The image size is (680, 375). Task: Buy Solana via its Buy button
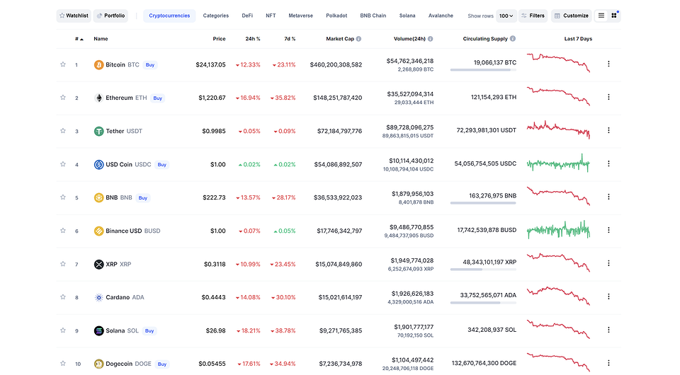point(149,331)
